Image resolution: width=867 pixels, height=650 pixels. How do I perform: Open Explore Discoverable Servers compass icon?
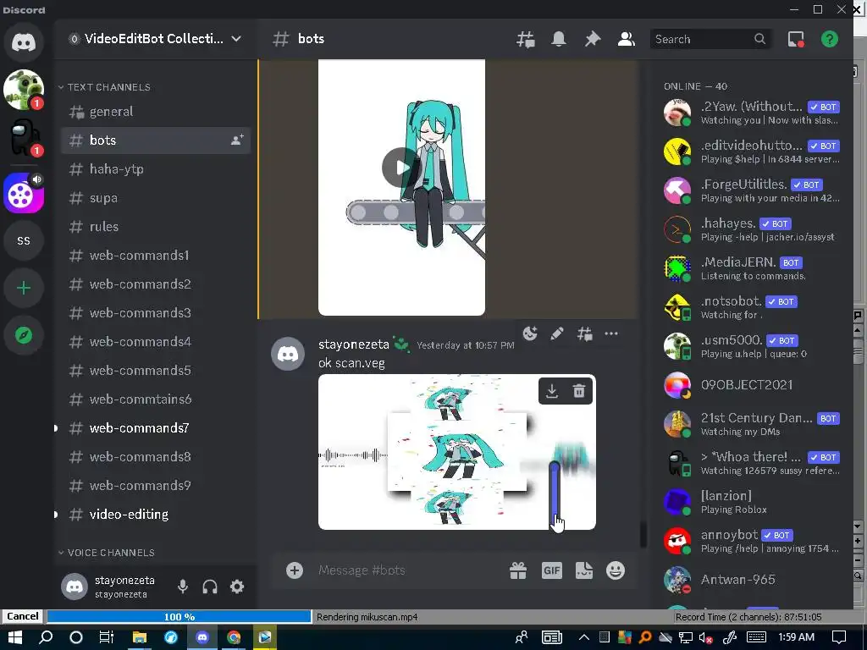[x=23, y=335]
